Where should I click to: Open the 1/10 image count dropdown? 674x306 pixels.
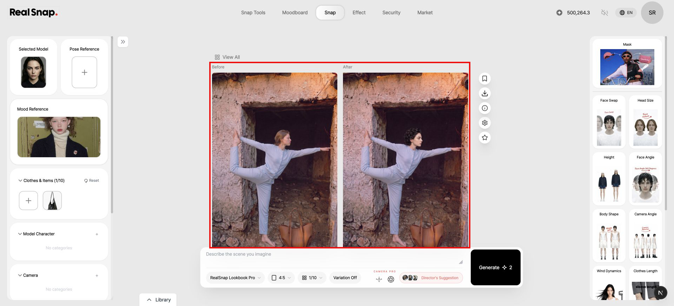coord(312,278)
